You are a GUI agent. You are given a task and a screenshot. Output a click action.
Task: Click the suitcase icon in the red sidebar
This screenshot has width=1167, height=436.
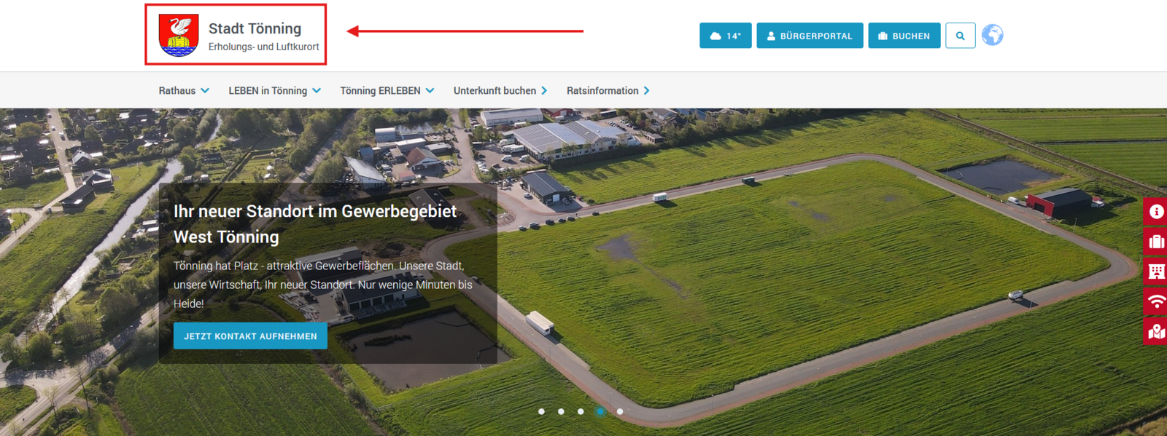point(1156,242)
